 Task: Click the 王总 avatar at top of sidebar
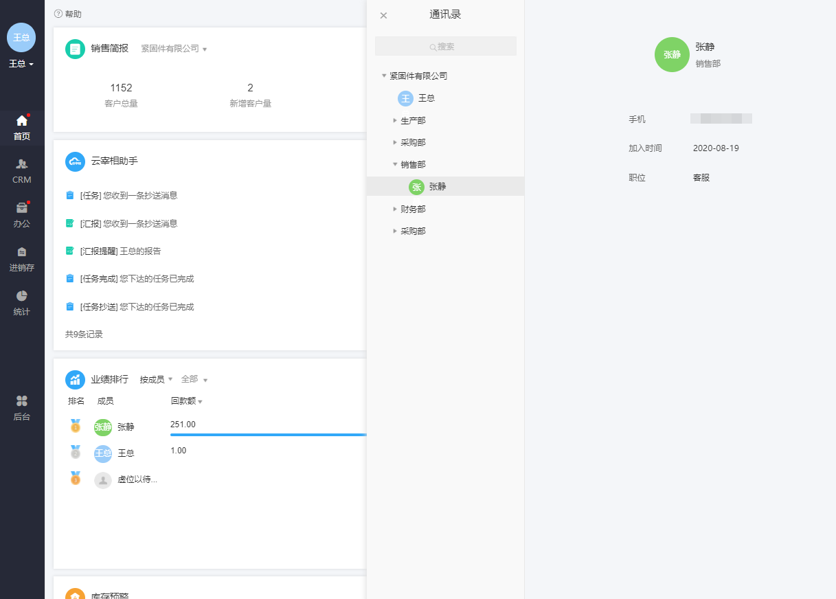[x=21, y=37]
